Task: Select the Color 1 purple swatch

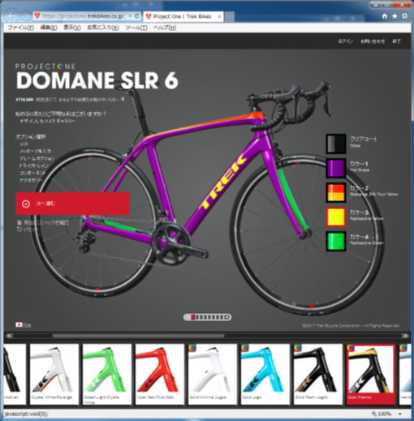Action: point(336,168)
